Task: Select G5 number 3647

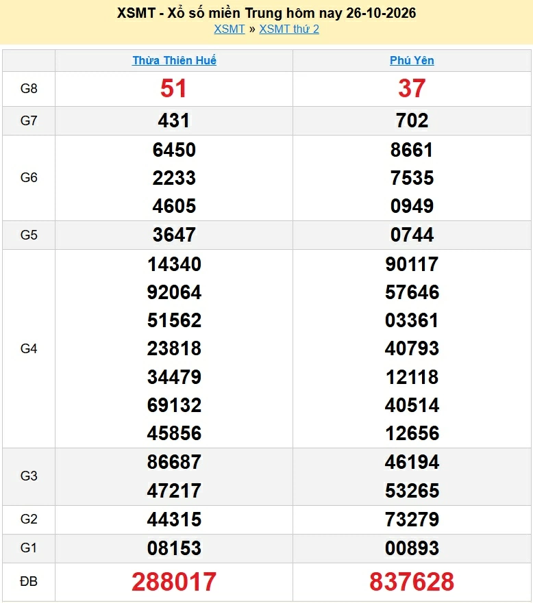Action: click(x=174, y=235)
